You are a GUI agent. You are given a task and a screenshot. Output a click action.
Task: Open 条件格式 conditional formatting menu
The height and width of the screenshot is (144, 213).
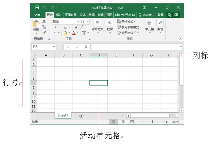pos(126,21)
